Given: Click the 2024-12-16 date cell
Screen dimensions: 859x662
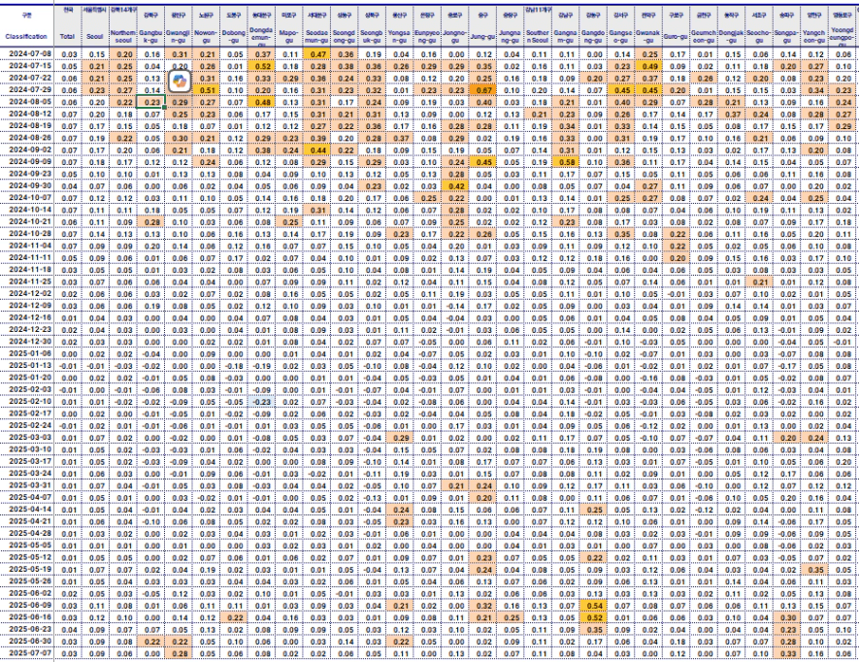Looking at the screenshot, I should [27, 317].
